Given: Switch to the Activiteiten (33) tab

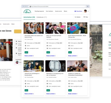Looking at the screenshot, I should pyautogui.click(x=29, y=17).
